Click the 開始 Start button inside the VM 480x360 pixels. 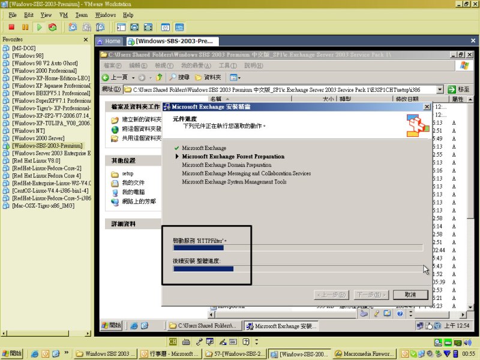[x=112, y=325]
